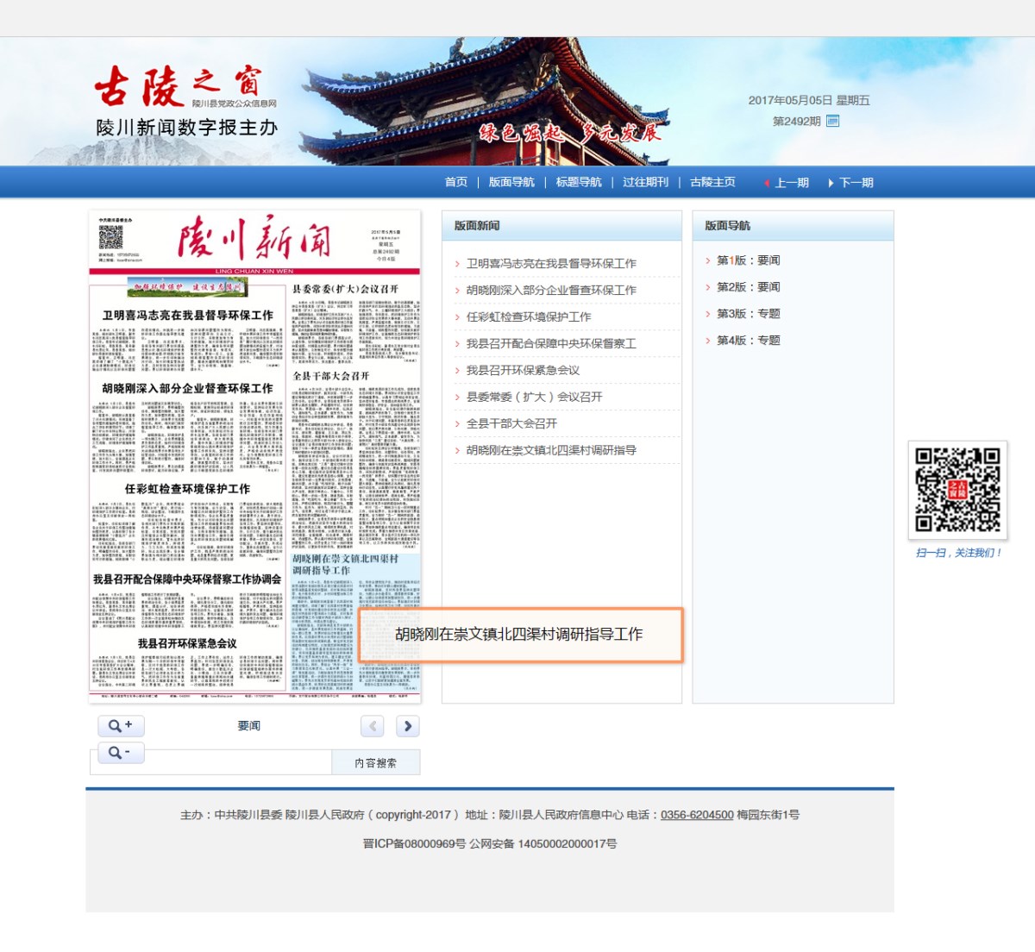Click the QR code image
This screenshot has height=952, width=1035.
click(957, 490)
